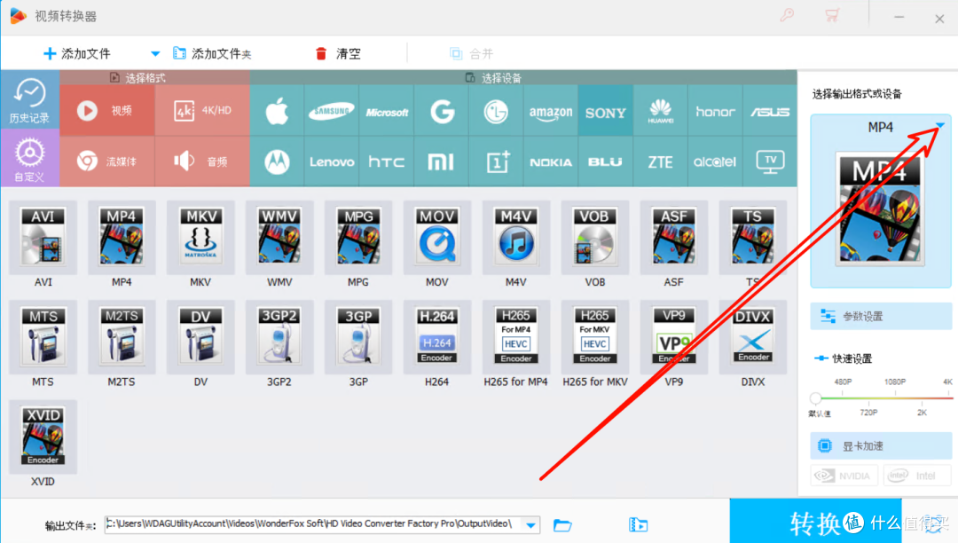
Task: Pick the XVID encoder format
Action: [43, 437]
